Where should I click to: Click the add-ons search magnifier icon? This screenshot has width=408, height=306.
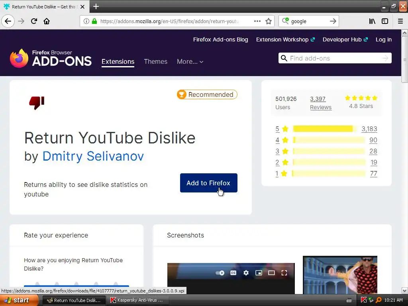[284, 58]
